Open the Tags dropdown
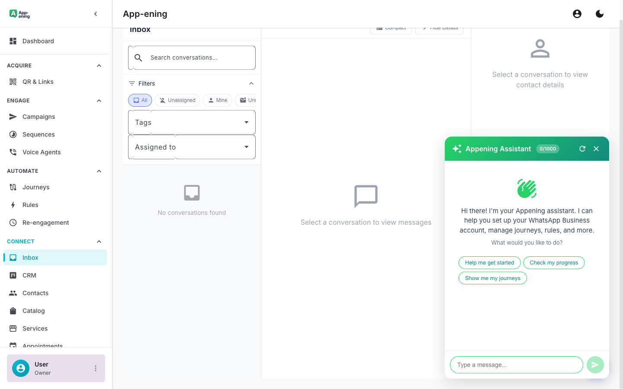Screen dimensions: 623x389 [191, 122]
